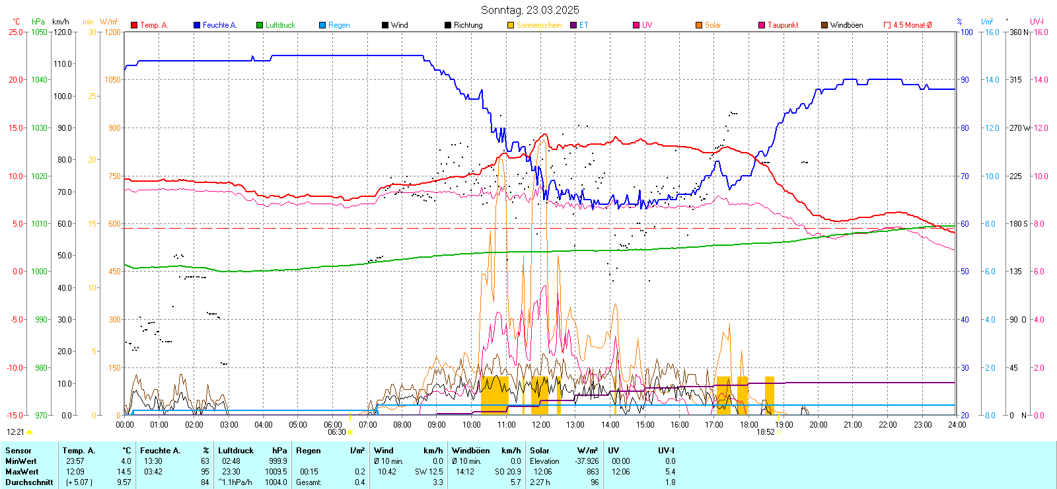Image resolution: width=1057 pixels, height=489 pixels.
Task: Toggle the Windböen series legend square
Action: 824,25
